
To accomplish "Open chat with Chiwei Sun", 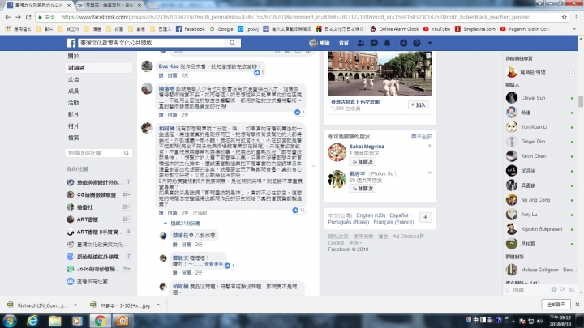I will click(x=539, y=98).
